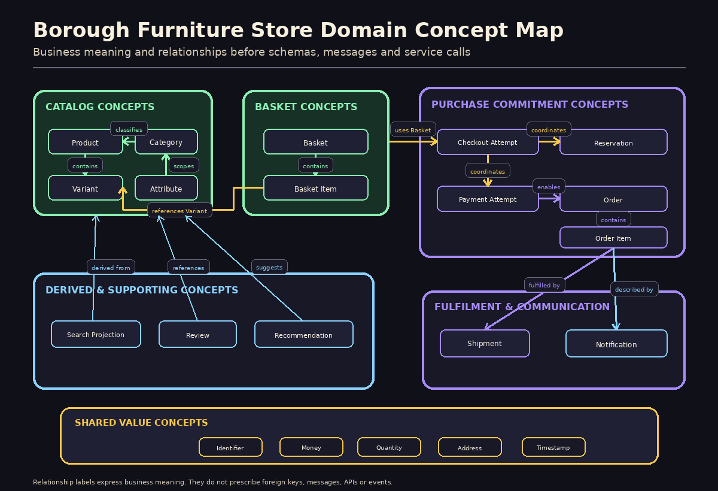Click the SHARED VALUE CONCEPTS heading
Screen dimensions: 718x491
141,423
